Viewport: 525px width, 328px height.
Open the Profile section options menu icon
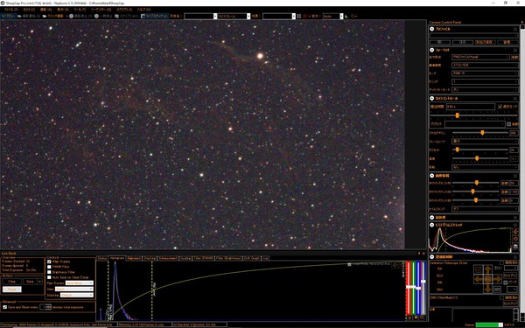(515, 30)
